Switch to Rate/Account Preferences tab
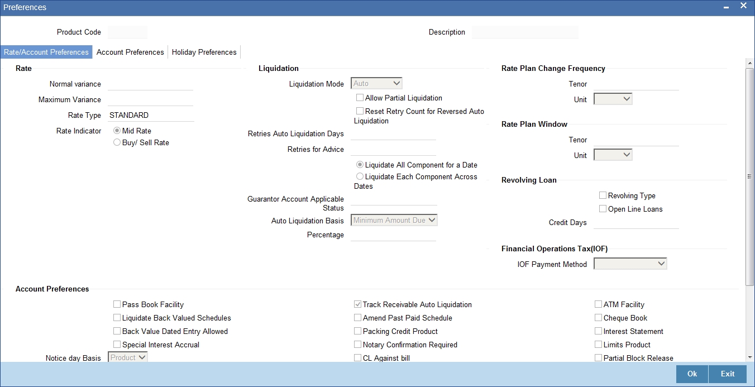The height and width of the screenshot is (387, 755). (x=46, y=52)
